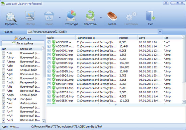Click the Exit door icon
Image resolution: width=186 pixels, height=130 pixels.
tap(150, 16)
